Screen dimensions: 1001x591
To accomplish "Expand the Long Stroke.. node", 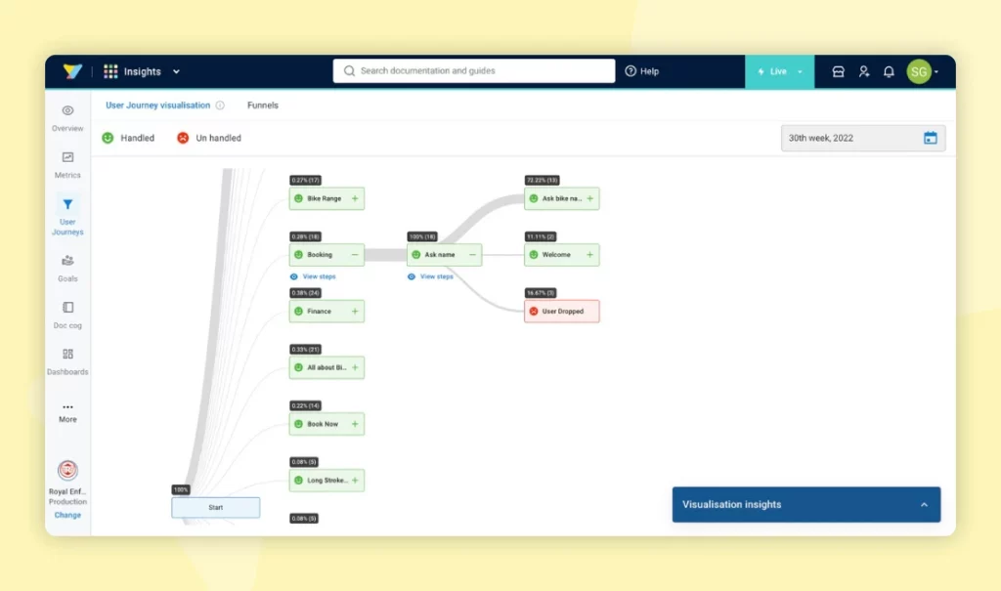I will (x=355, y=480).
